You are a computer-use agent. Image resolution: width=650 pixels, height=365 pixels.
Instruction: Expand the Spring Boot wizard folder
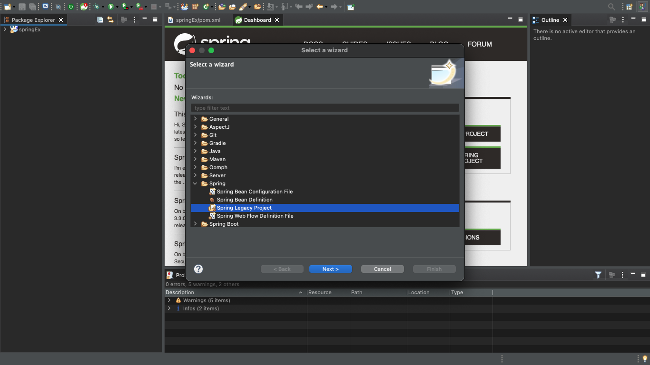coord(195,224)
